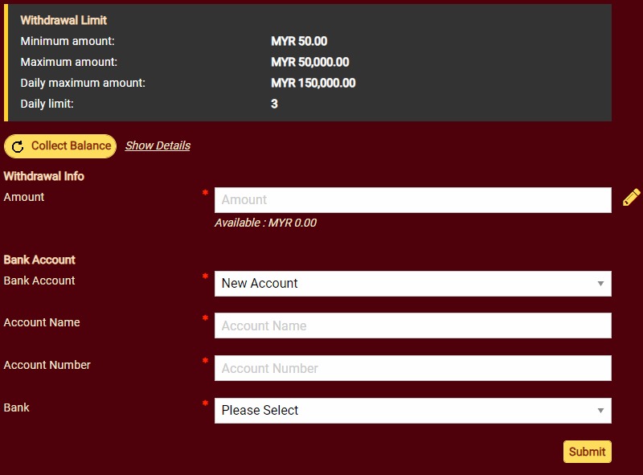Click the Daily limit value '3'

click(274, 104)
